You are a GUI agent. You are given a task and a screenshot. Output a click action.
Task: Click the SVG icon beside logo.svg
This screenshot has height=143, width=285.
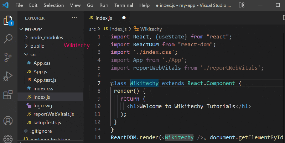29,105
